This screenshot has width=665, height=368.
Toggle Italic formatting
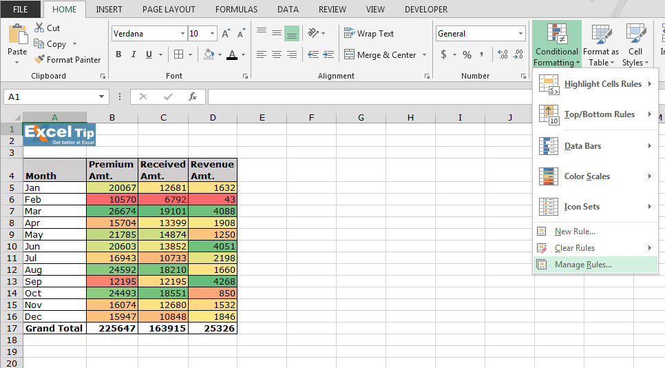click(134, 54)
